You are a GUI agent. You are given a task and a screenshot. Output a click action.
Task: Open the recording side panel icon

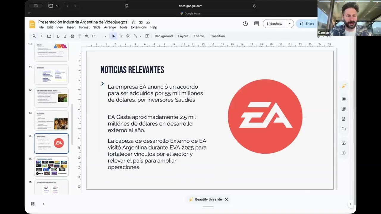(343, 153)
